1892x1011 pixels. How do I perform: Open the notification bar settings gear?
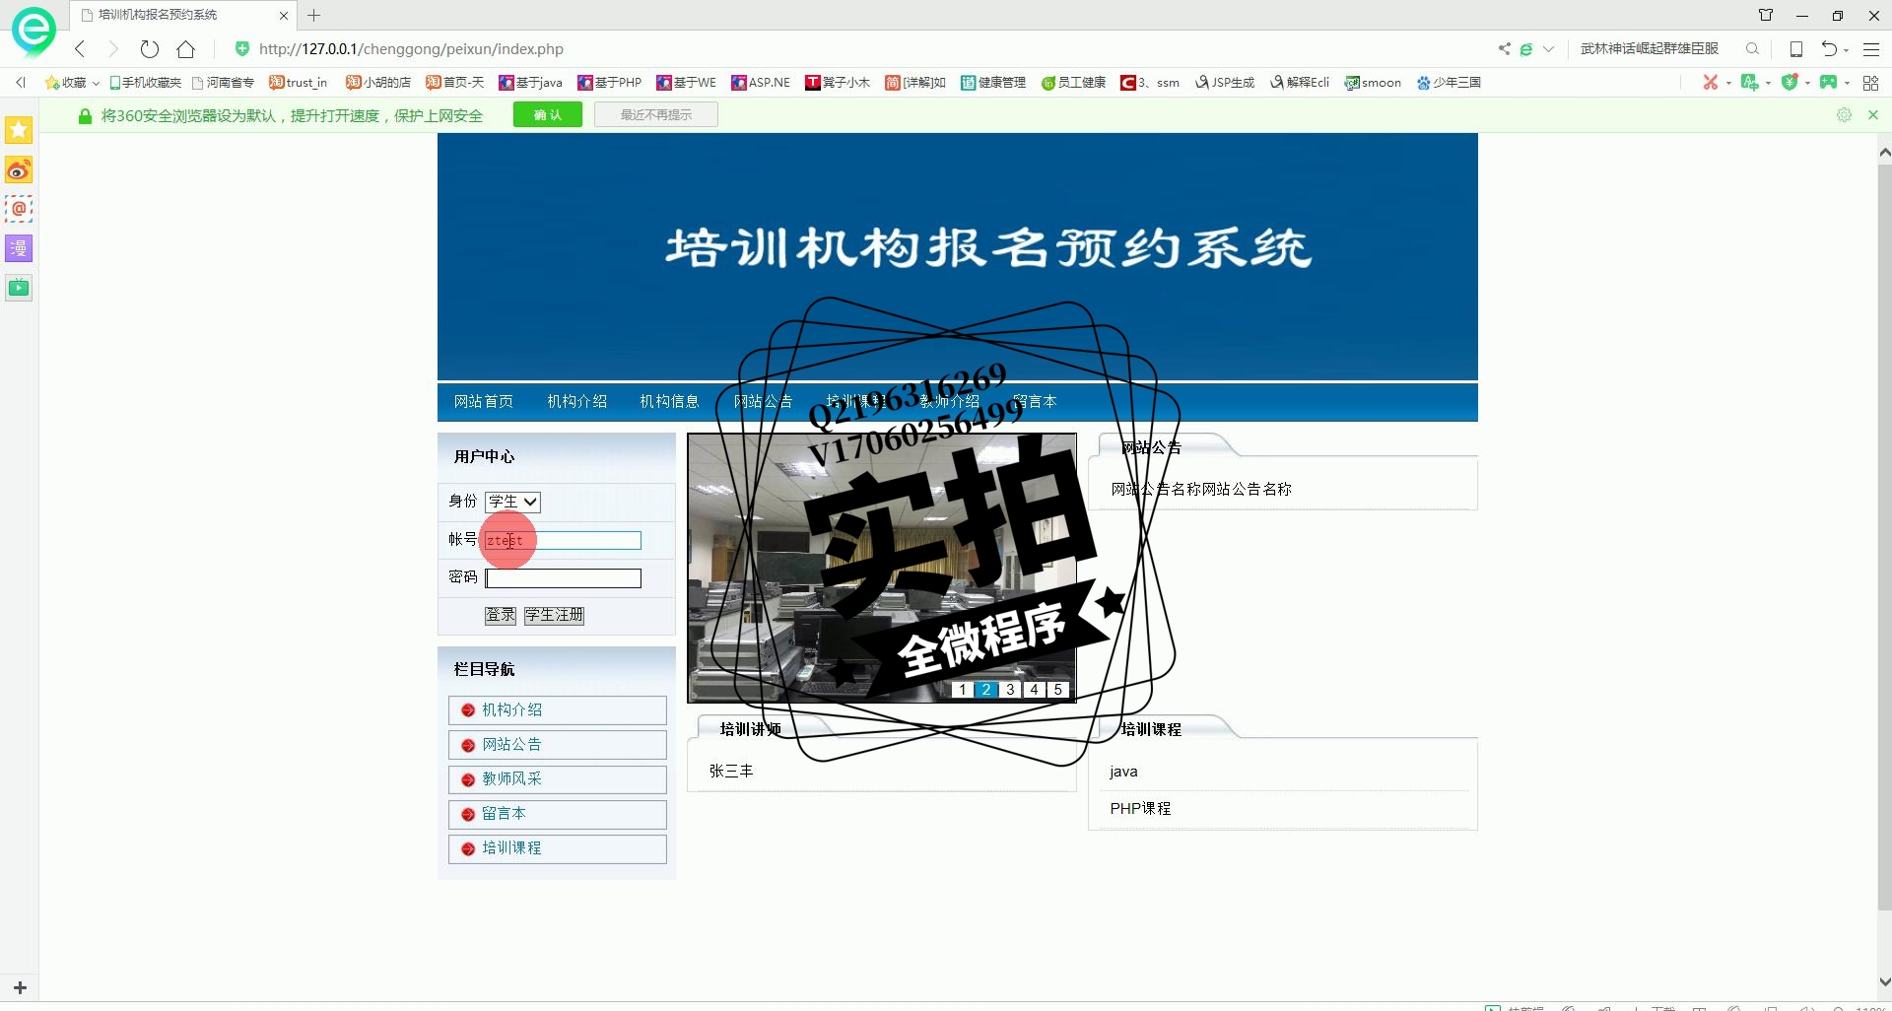click(1844, 115)
